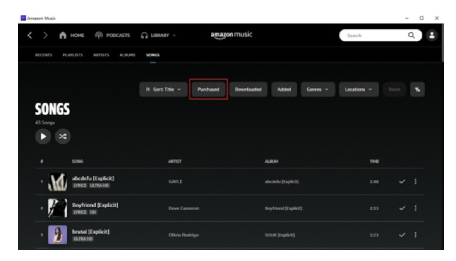Switch to the Playlists tab

pyautogui.click(x=73, y=55)
